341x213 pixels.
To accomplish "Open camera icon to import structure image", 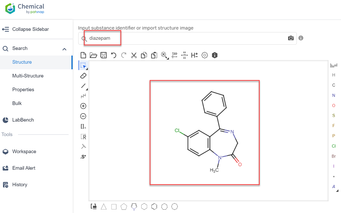I will pos(291,38).
